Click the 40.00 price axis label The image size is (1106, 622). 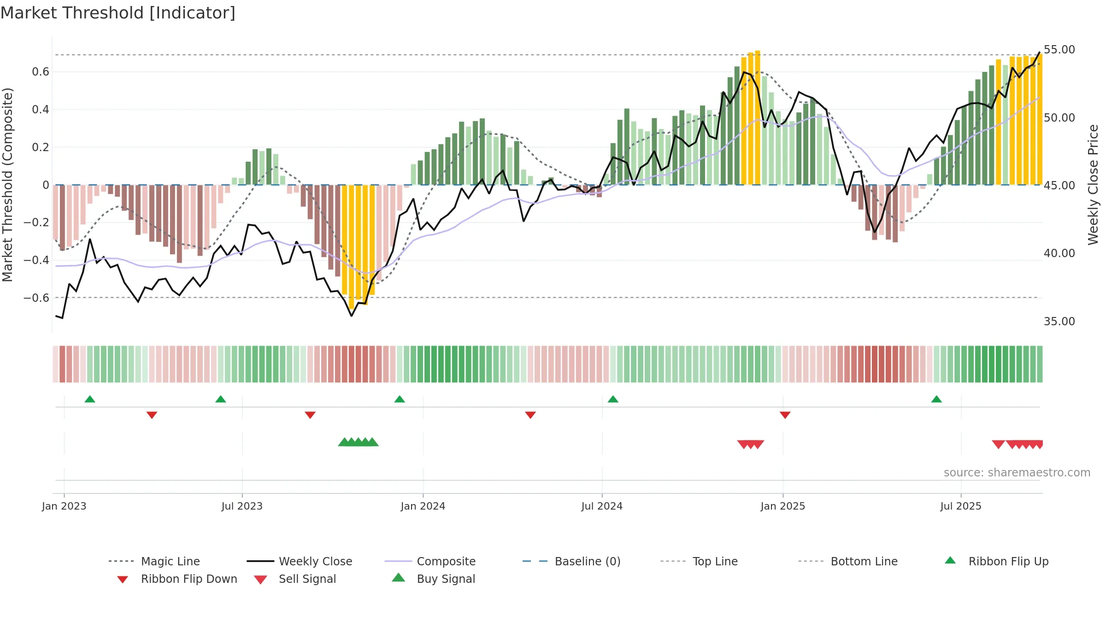1059,253
